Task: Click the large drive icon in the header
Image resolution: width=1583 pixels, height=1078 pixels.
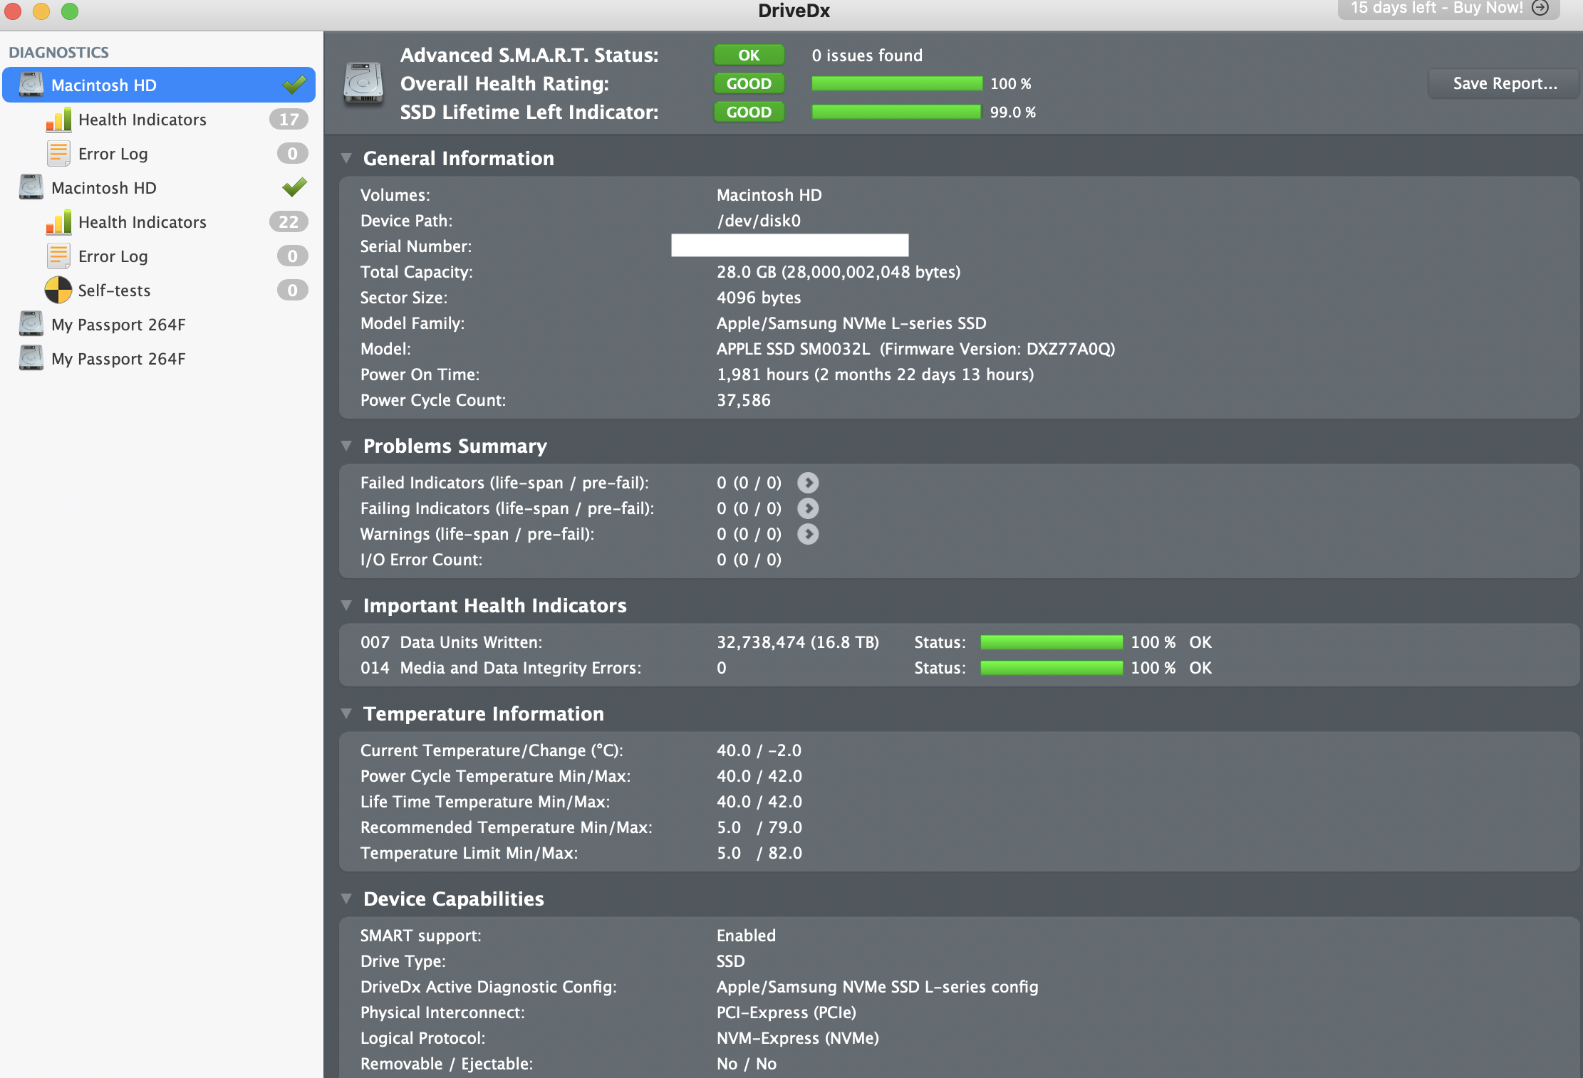Action: (363, 83)
